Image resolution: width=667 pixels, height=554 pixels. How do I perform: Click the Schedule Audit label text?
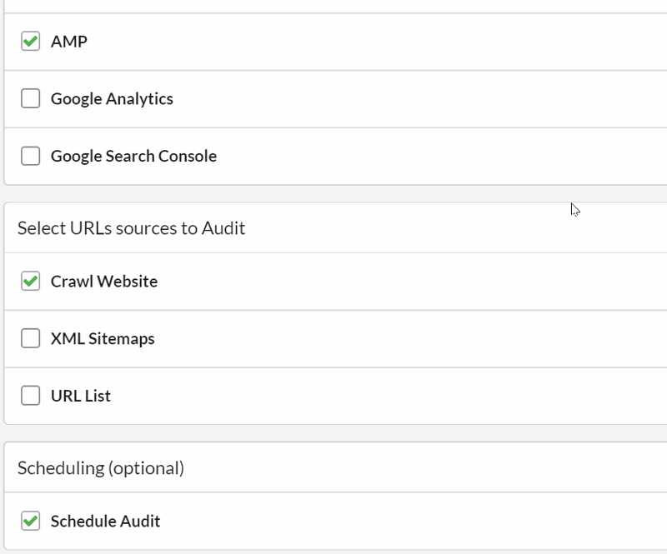[x=105, y=521]
